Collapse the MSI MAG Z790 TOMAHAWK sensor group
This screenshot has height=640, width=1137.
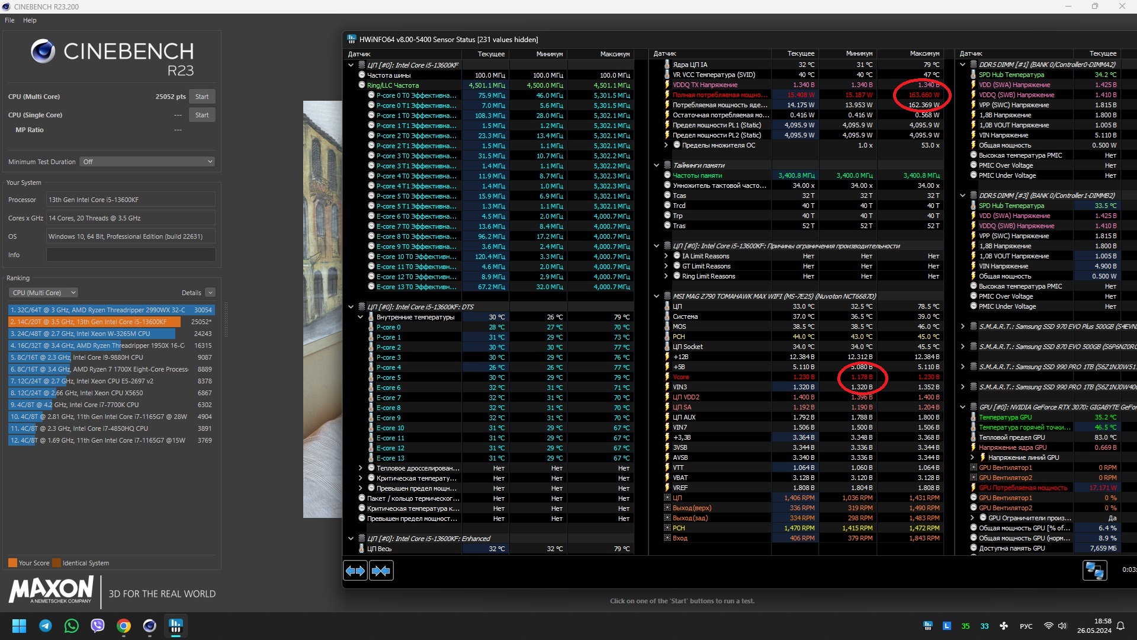[x=657, y=296]
